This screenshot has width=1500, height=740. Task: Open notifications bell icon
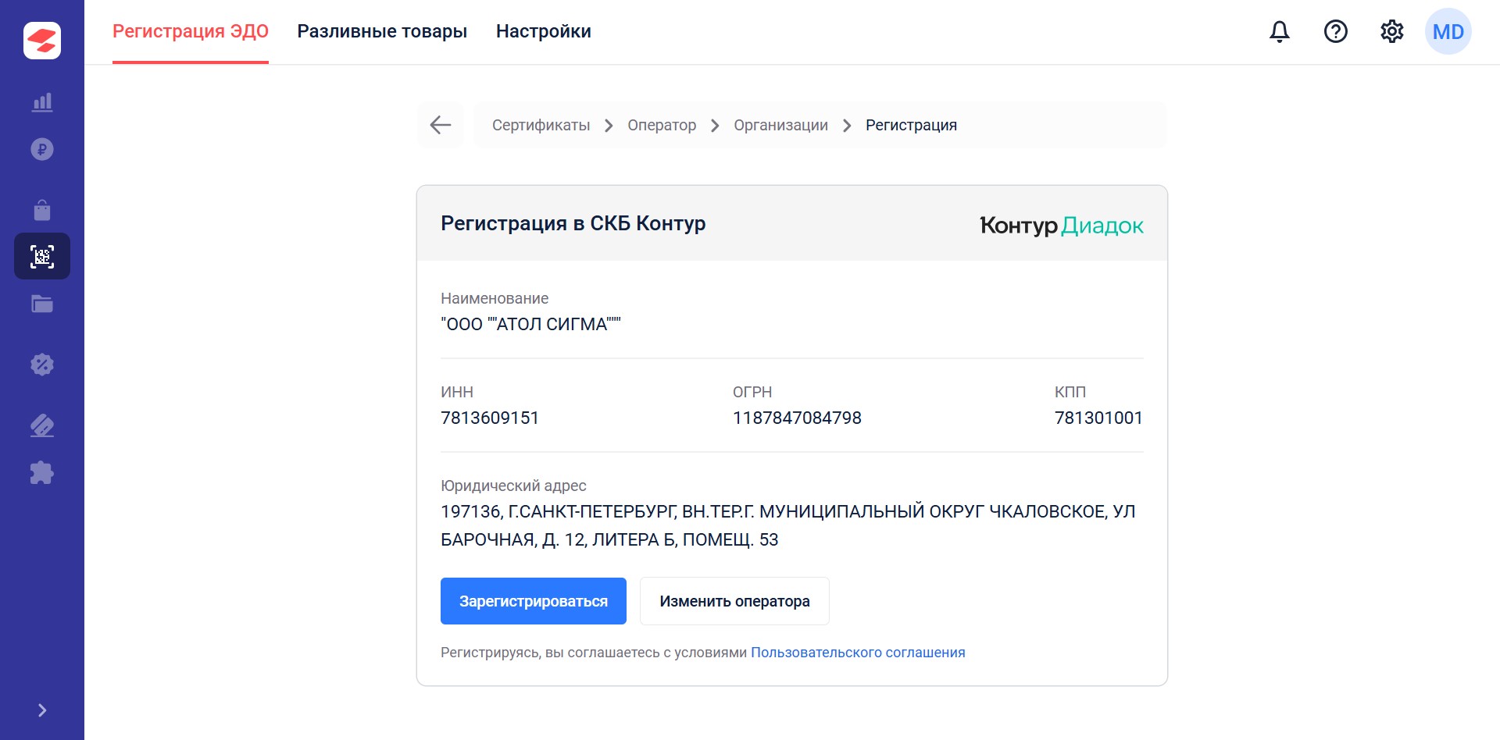click(x=1280, y=31)
